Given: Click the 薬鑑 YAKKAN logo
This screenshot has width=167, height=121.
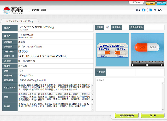Looking at the screenshot, I should pos(13,10).
